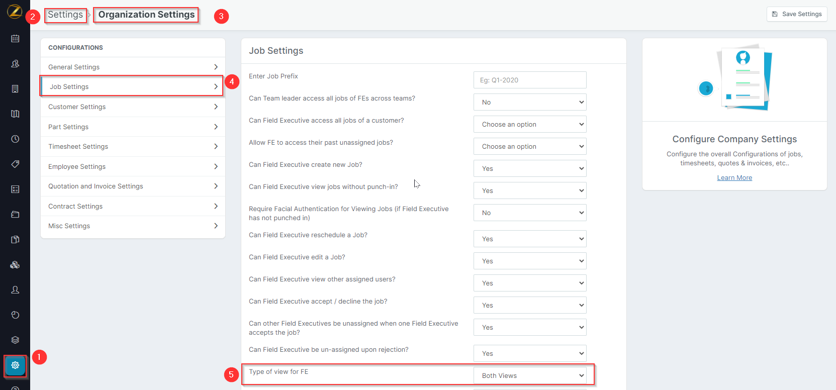
Task: Click the stacked cubes sidebar icon
Action: tap(15, 265)
